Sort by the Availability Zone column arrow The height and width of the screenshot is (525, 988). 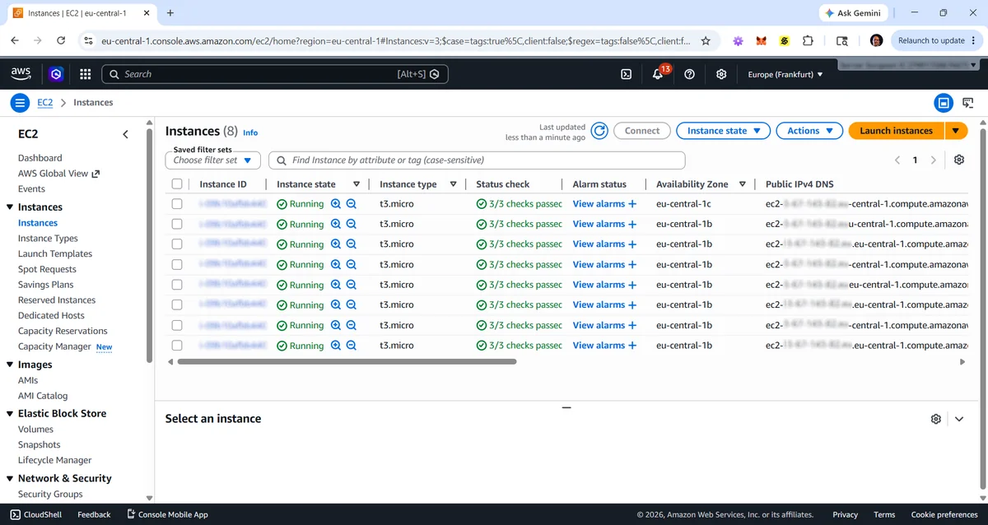(743, 184)
